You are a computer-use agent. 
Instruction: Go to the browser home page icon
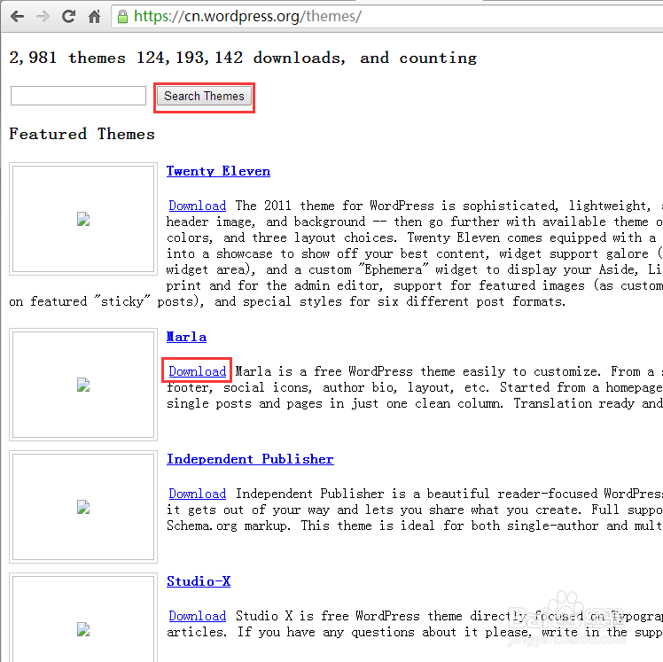pyautogui.click(x=94, y=17)
